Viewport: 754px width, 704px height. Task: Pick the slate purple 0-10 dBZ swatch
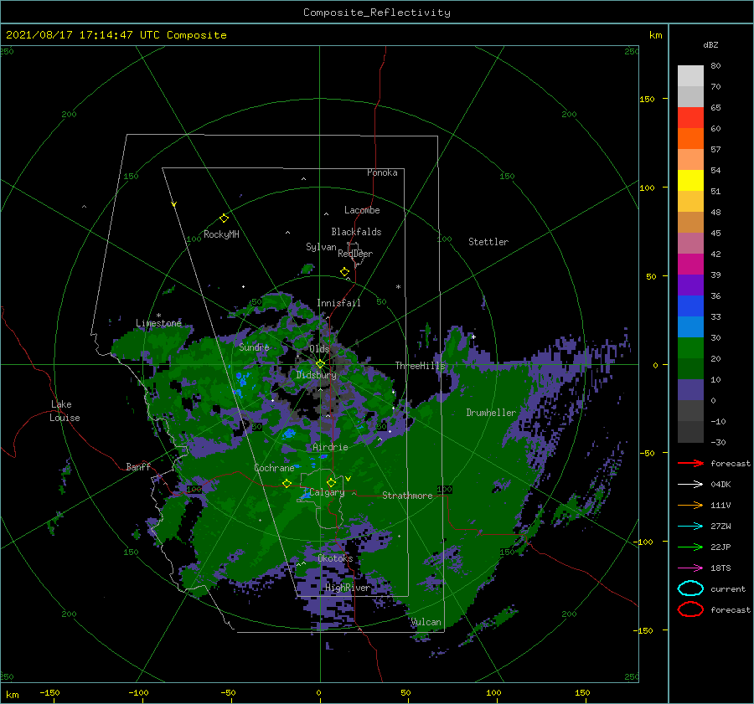tap(690, 390)
